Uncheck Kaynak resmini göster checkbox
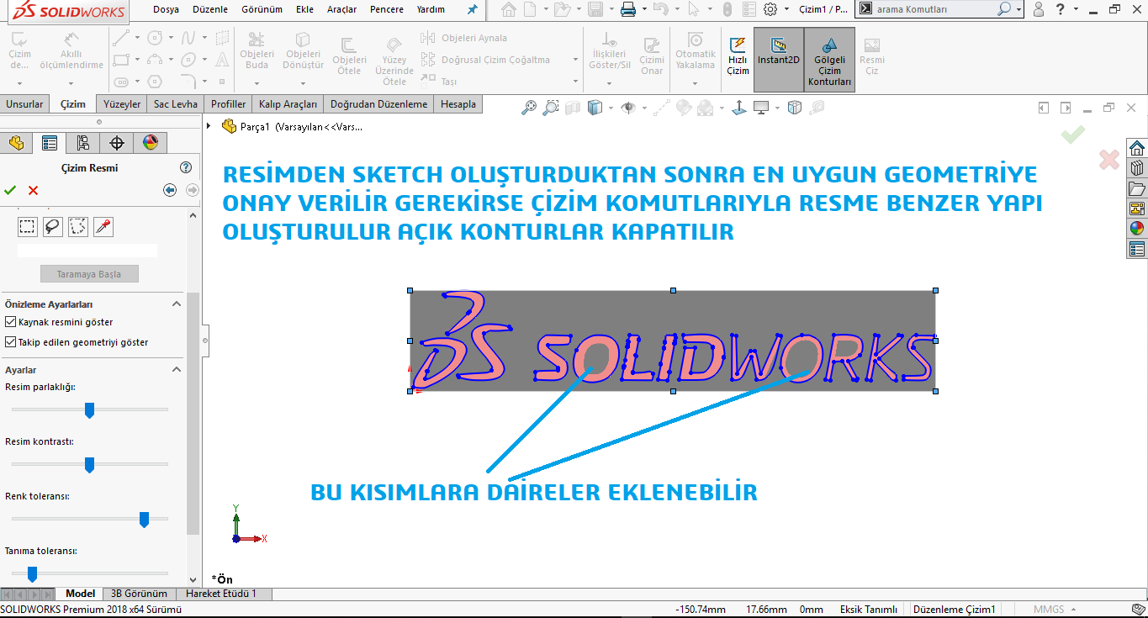 11,322
